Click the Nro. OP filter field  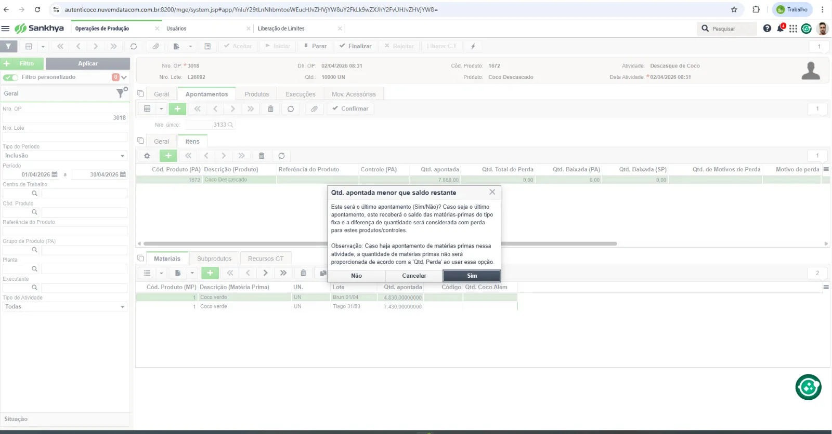click(x=65, y=118)
